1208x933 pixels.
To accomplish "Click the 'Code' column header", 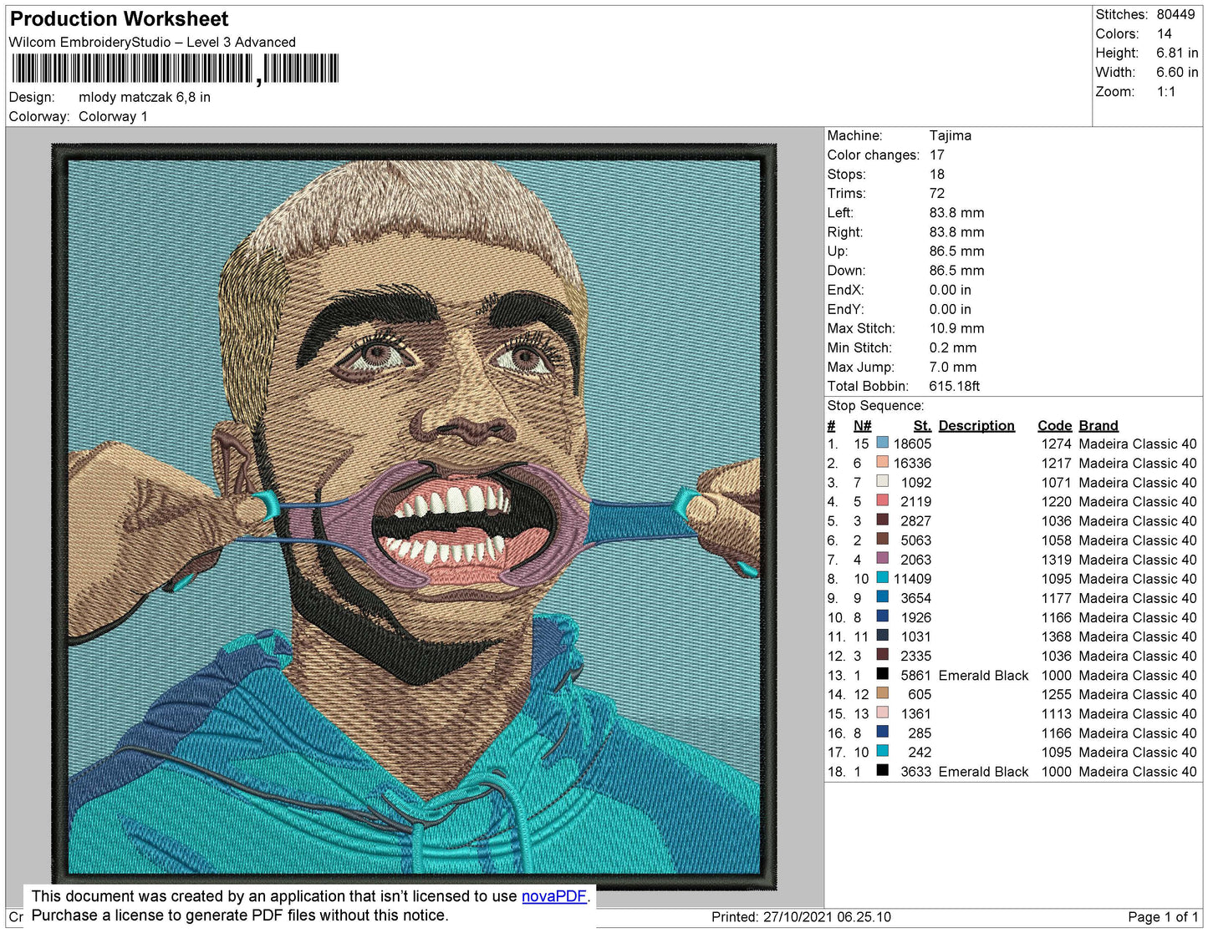I will click(1055, 425).
